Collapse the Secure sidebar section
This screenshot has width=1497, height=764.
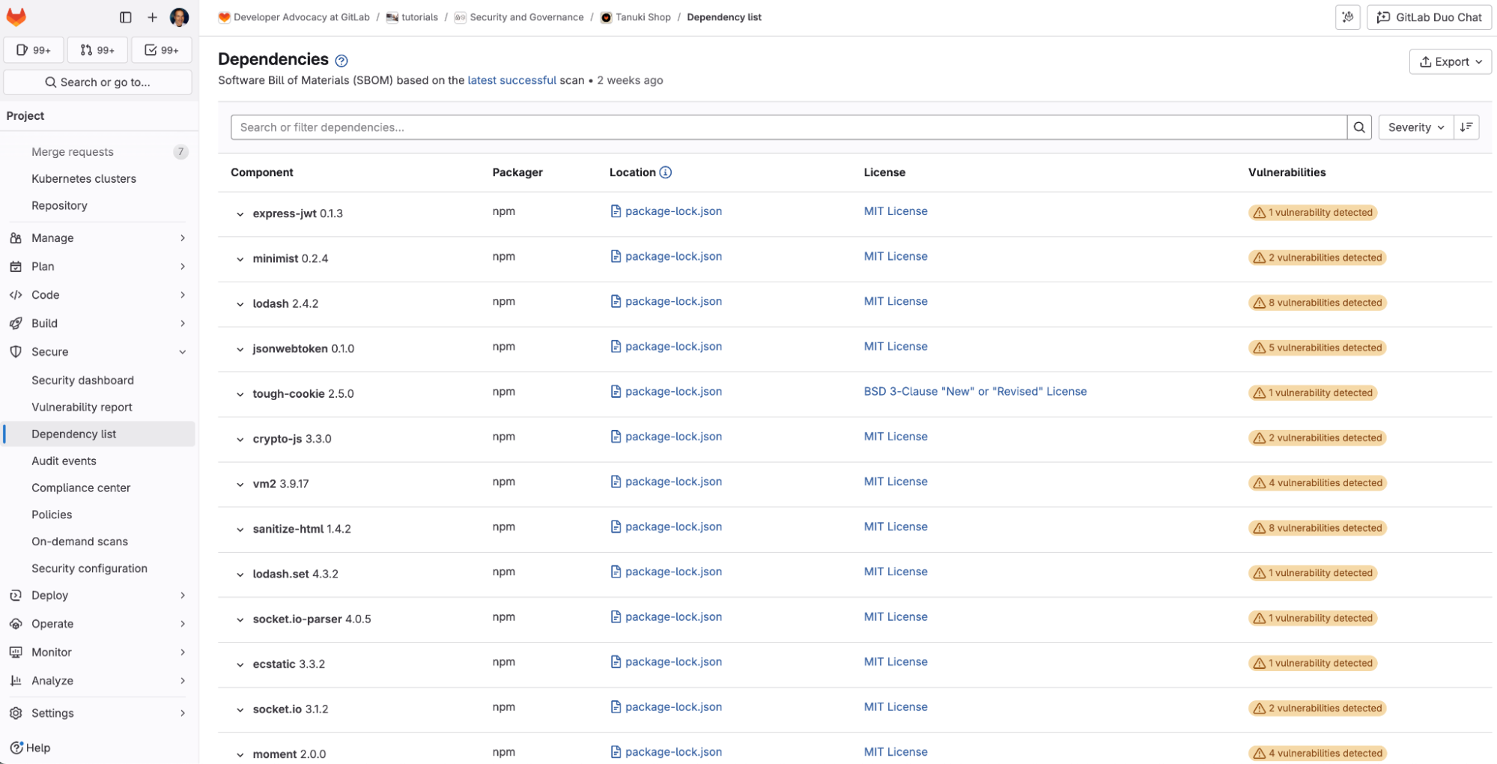(99, 352)
